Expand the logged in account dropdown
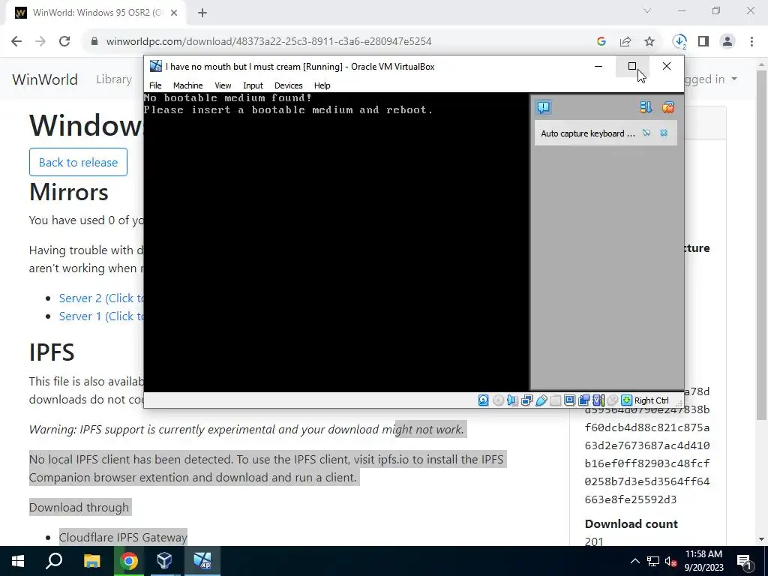The image size is (768, 576). (x=710, y=79)
